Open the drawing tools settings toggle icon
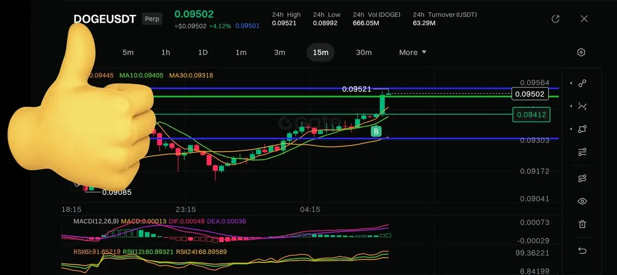Viewport: 617px width, 275px height. point(582,178)
